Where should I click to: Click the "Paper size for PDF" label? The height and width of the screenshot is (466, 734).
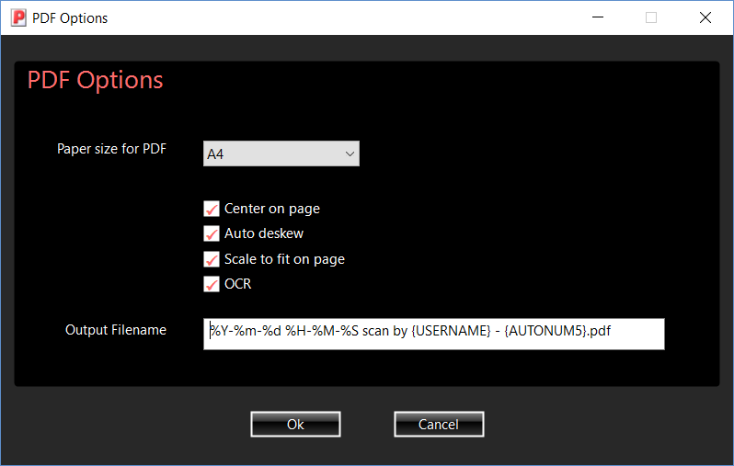click(111, 149)
